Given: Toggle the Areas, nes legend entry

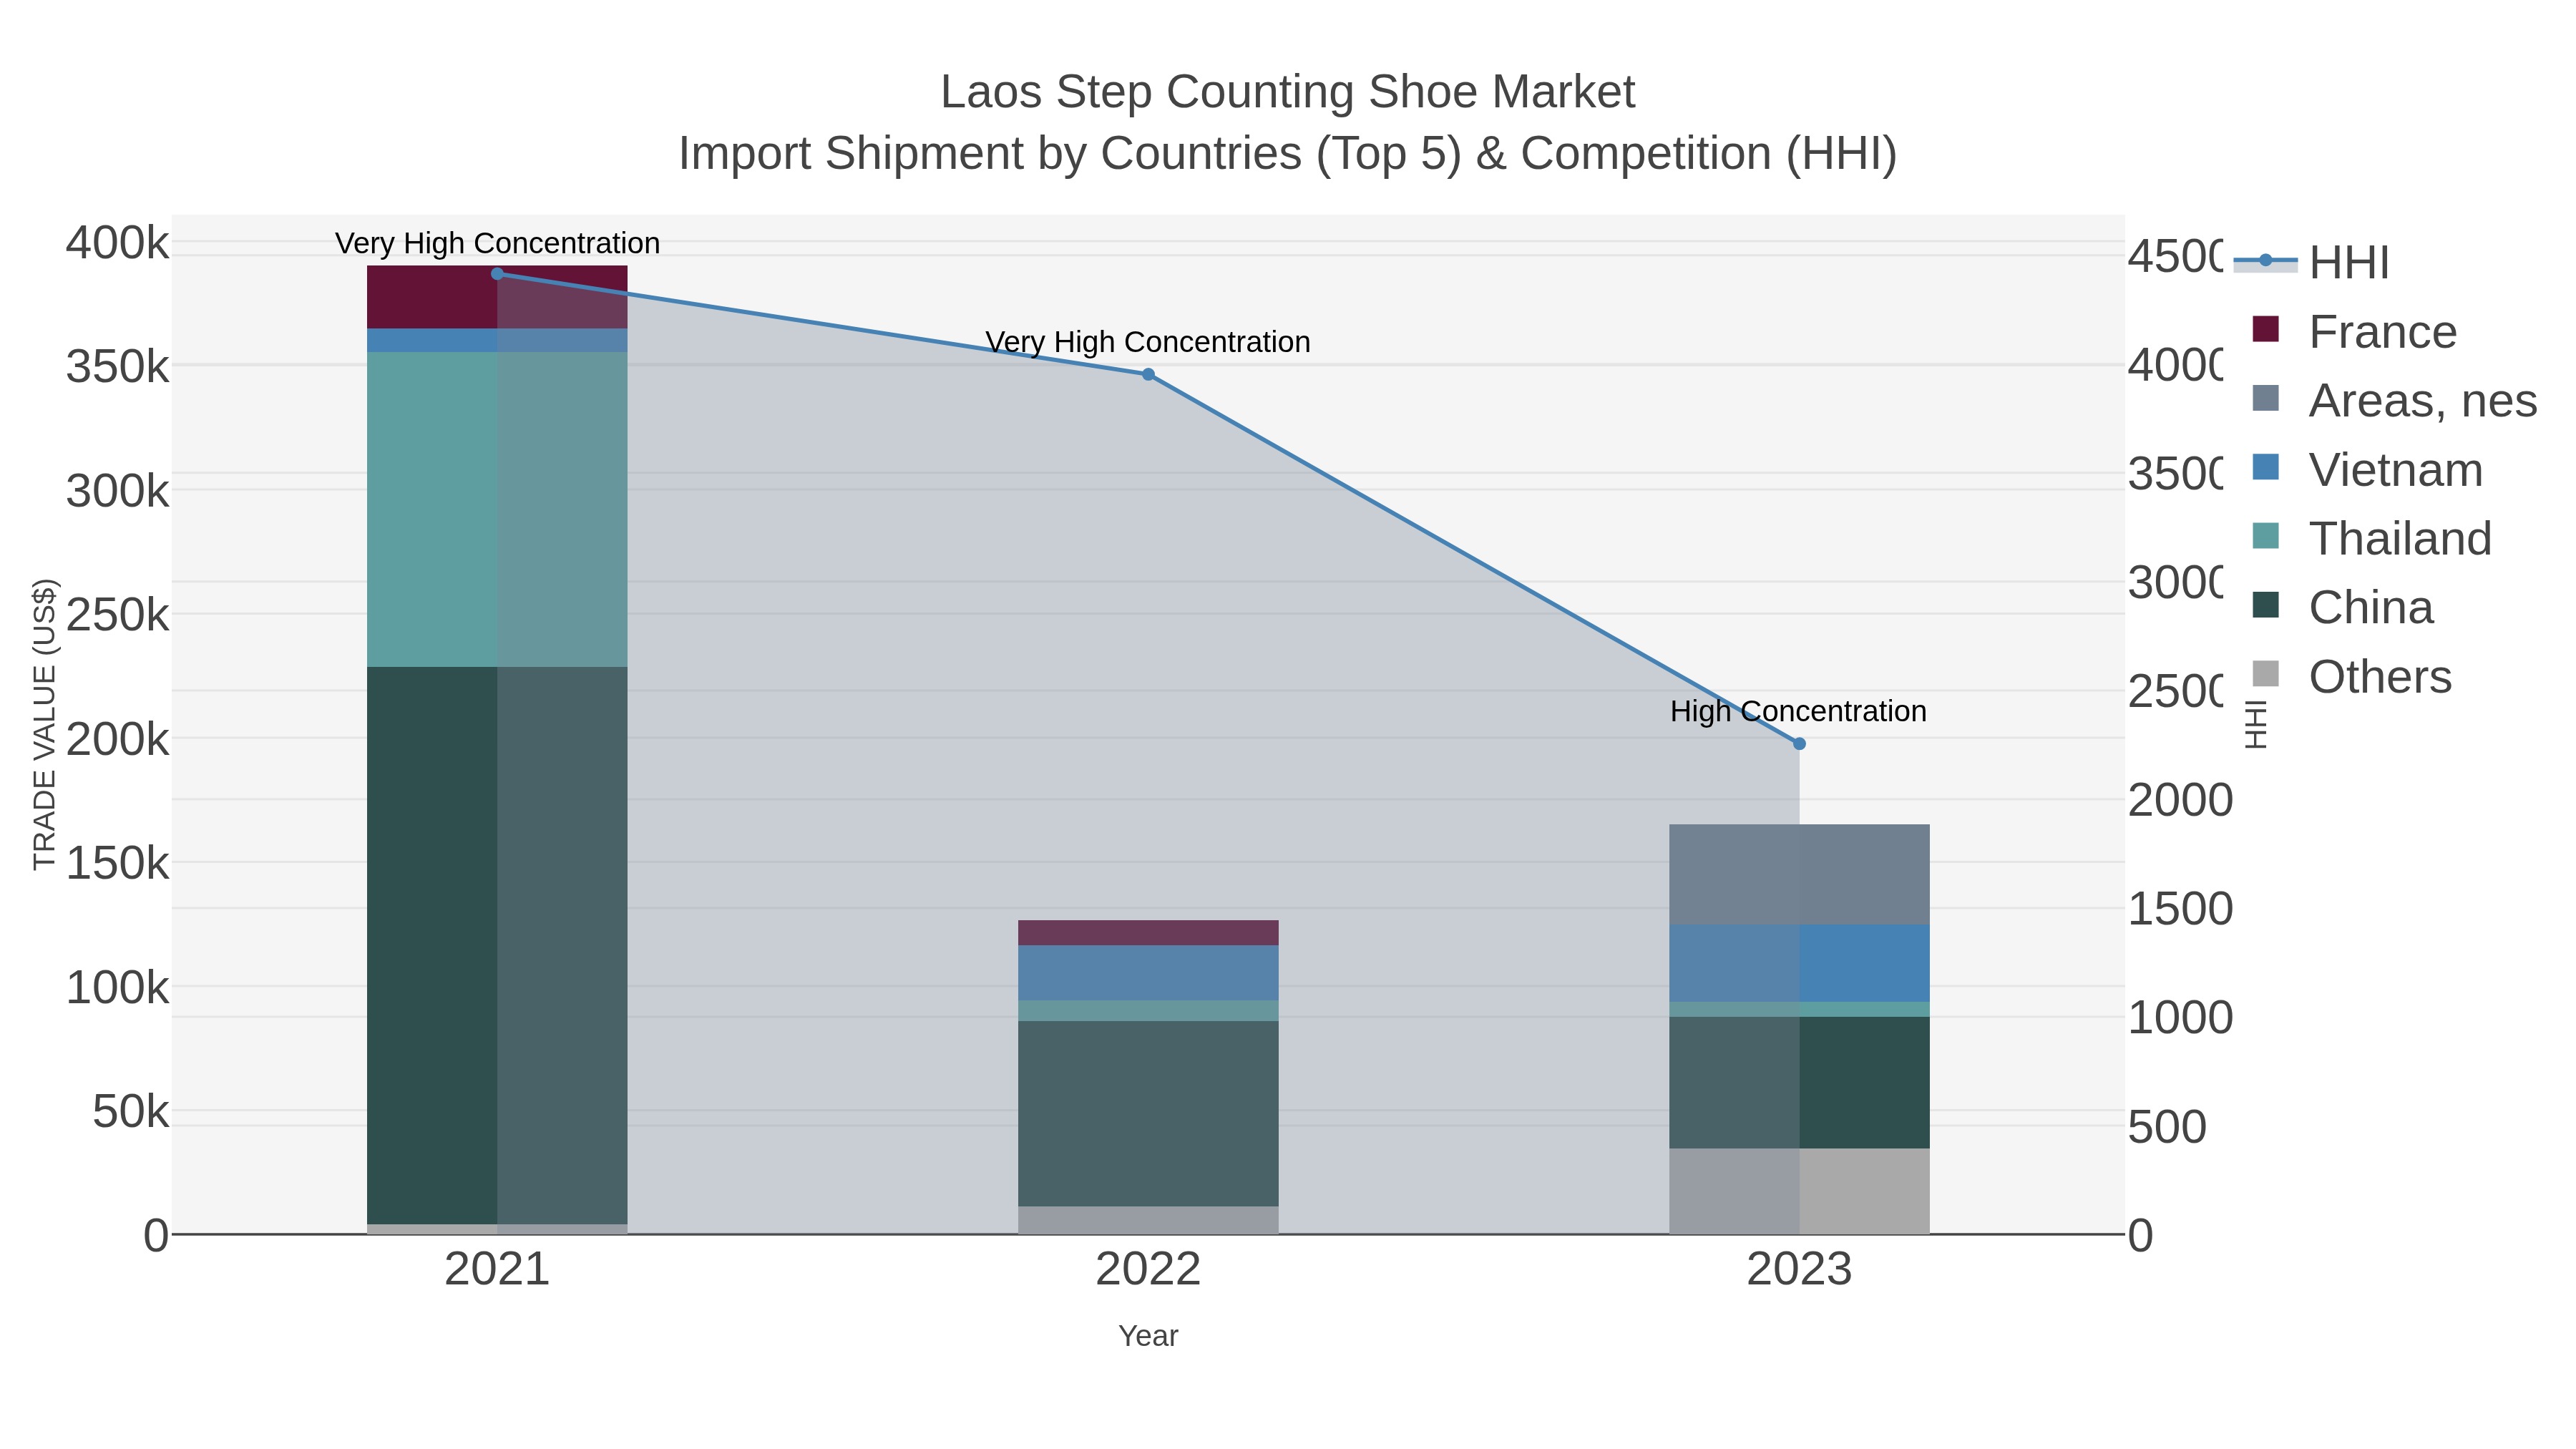Looking at the screenshot, I should [x=2394, y=401].
